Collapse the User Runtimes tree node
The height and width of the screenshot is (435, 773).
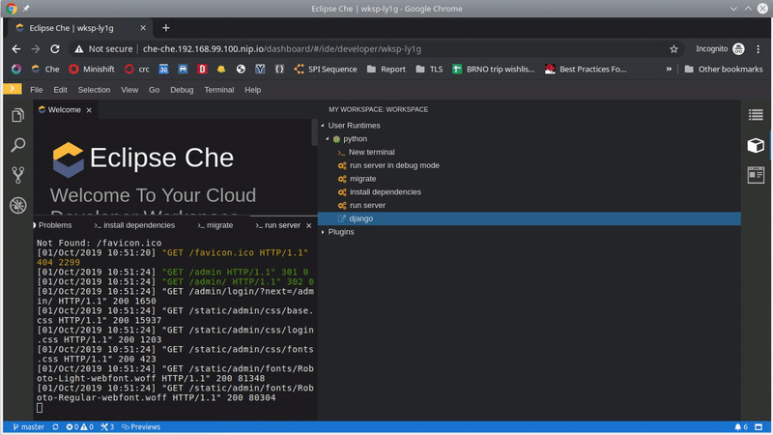[324, 126]
